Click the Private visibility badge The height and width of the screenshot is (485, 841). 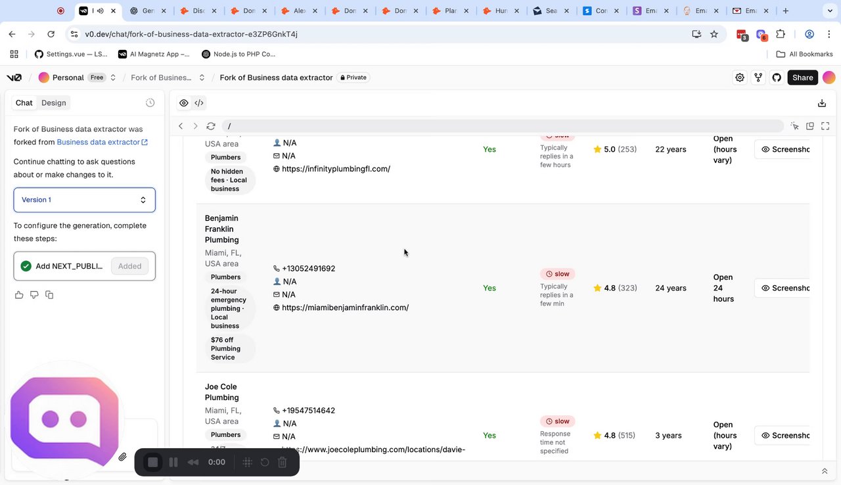click(x=353, y=78)
